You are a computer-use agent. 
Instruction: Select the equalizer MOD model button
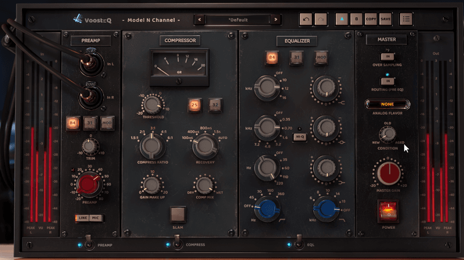[321, 57]
